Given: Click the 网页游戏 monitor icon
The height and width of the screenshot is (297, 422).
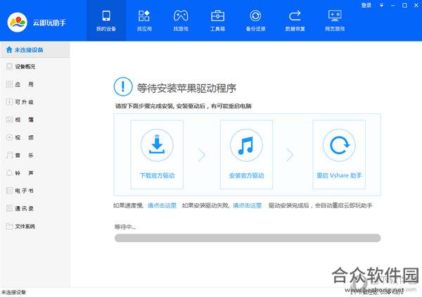Looking at the screenshot, I should coord(335,15).
